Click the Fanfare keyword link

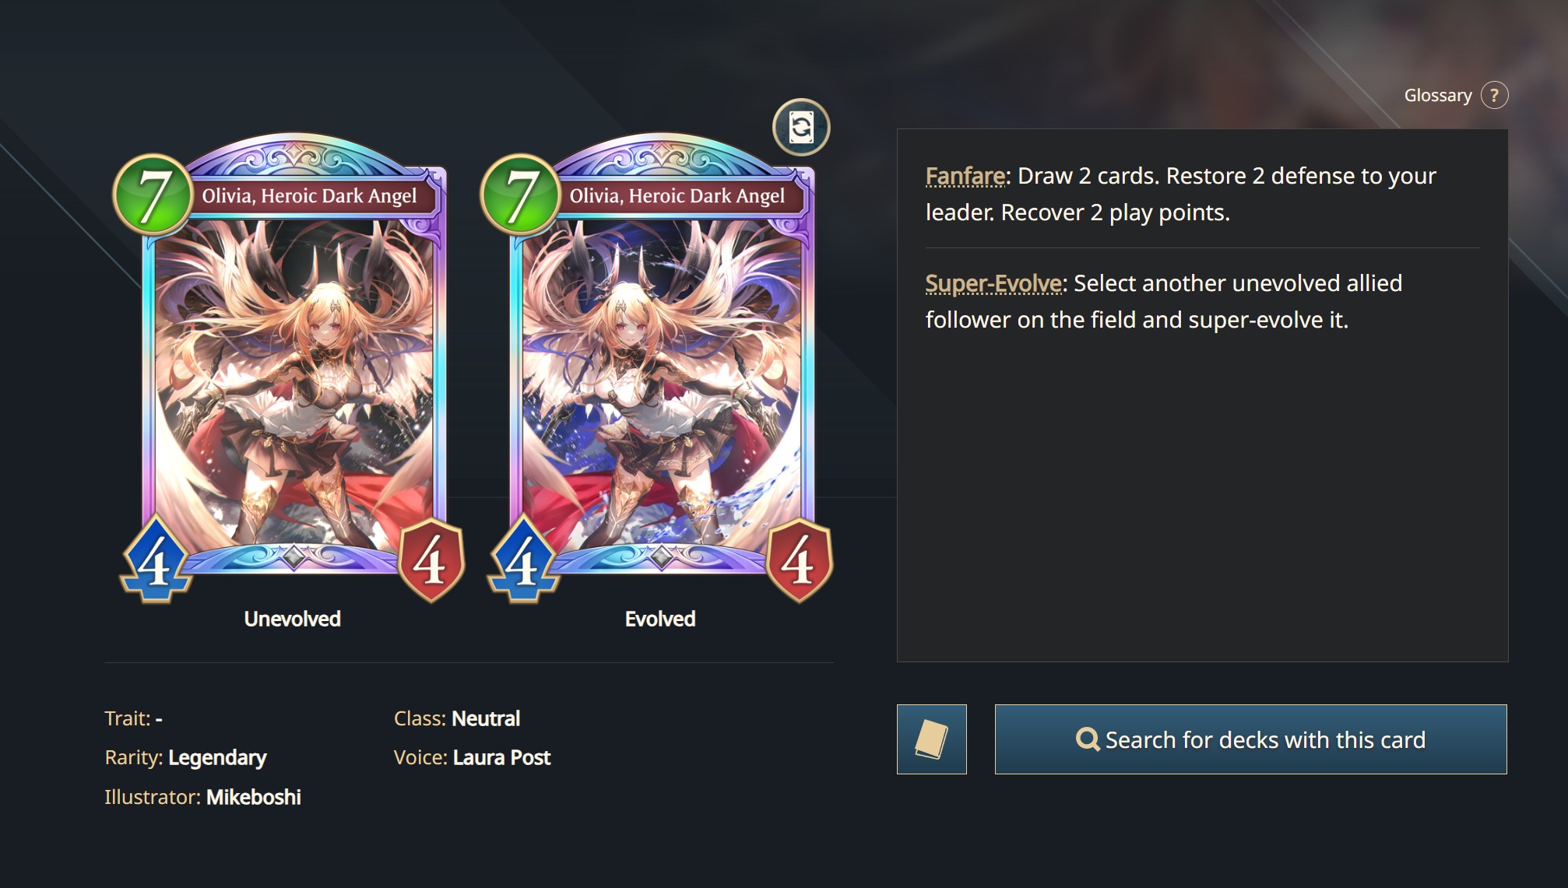click(x=965, y=177)
